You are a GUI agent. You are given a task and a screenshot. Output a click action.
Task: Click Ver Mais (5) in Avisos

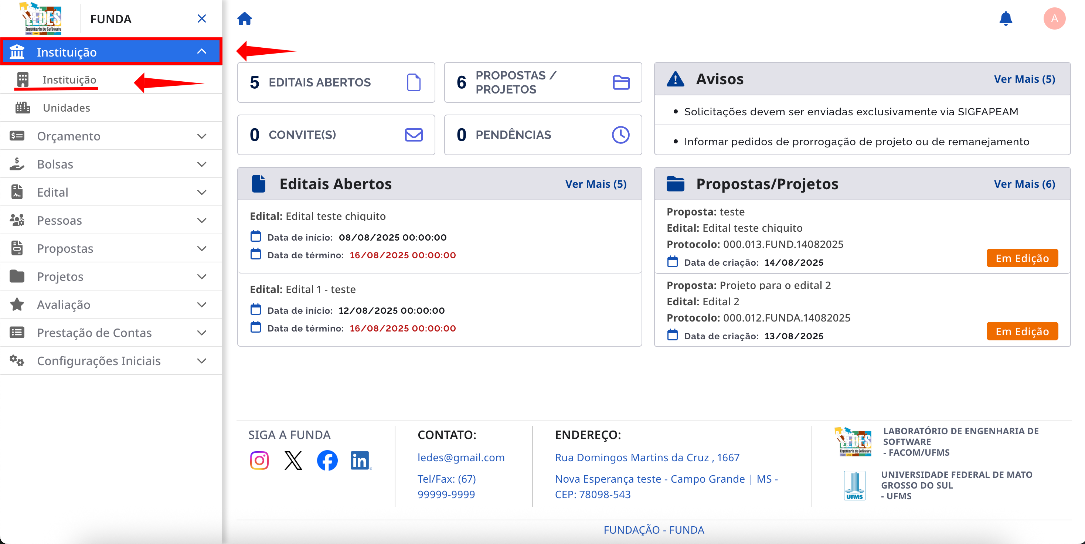click(x=1024, y=79)
